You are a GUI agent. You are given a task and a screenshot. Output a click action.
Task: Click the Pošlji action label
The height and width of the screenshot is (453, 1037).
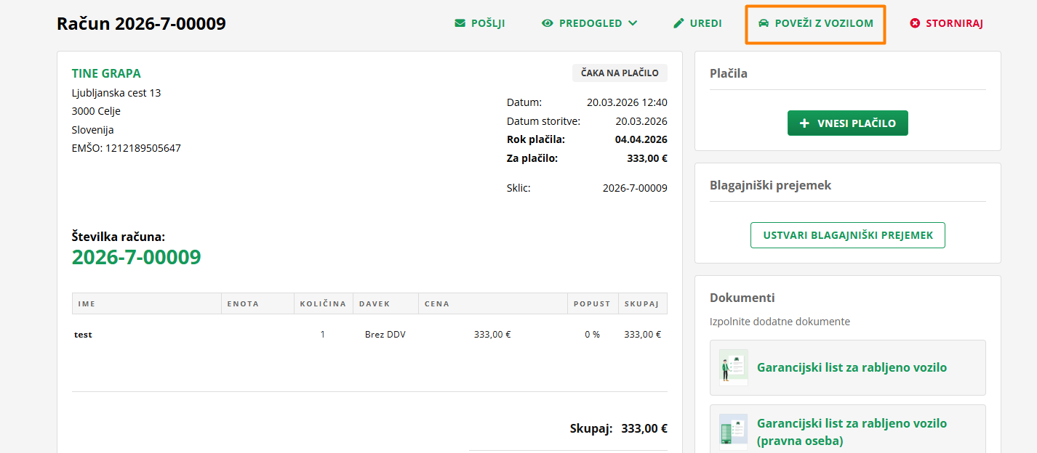[488, 23]
